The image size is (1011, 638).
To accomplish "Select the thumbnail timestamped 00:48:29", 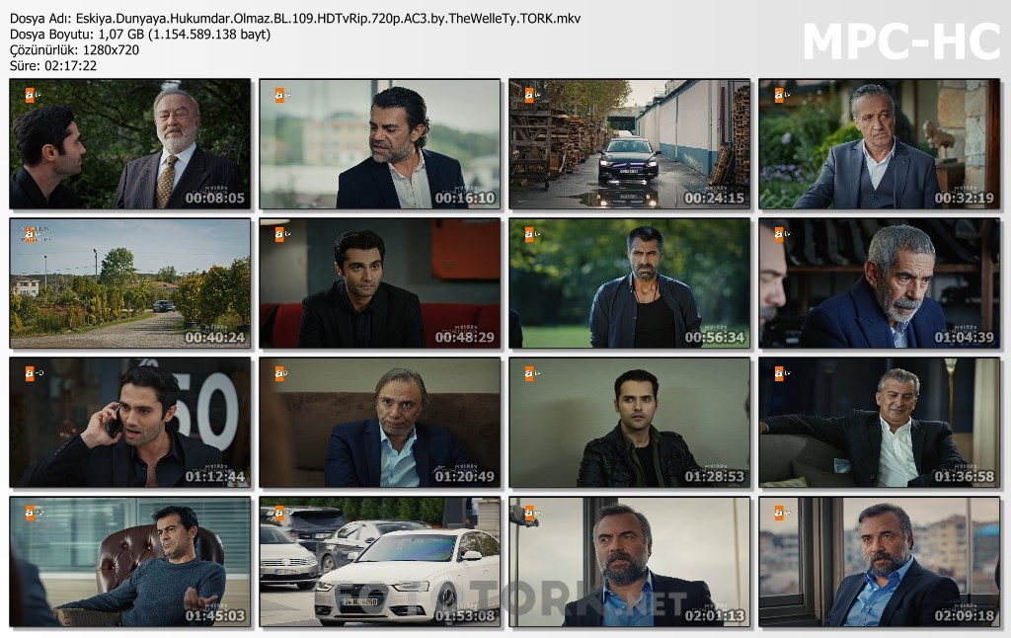I will [x=380, y=283].
